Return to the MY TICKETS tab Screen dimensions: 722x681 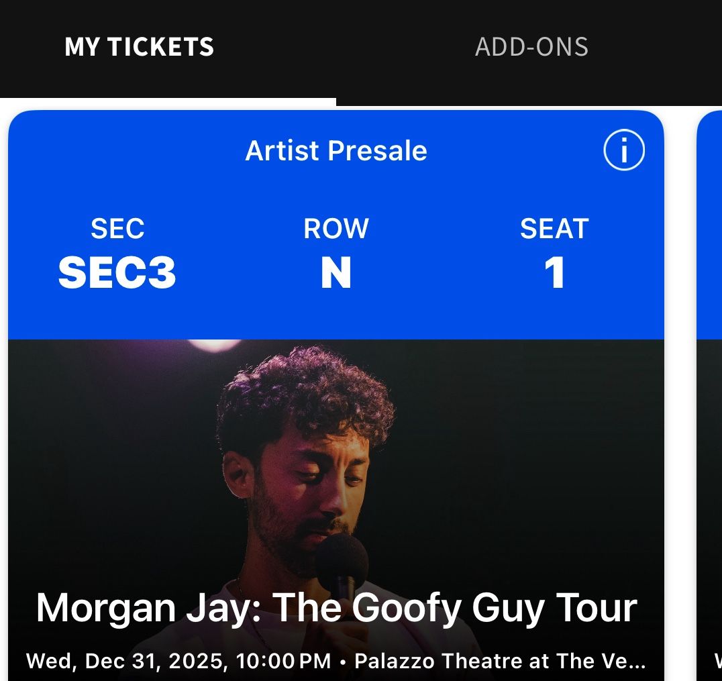pos(140,46)
